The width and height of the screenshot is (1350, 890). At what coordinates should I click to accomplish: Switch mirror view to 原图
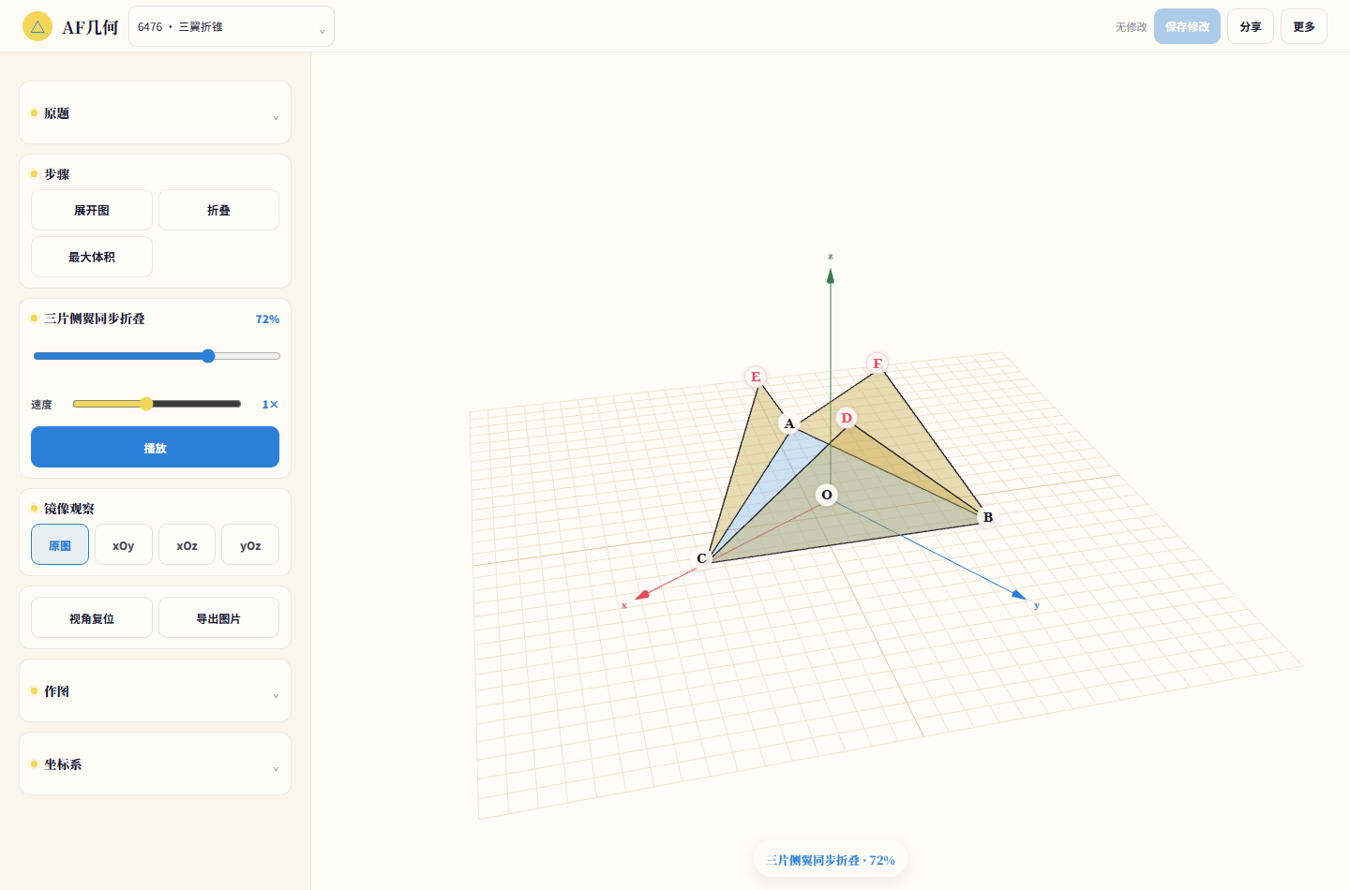tap(60, 544)
